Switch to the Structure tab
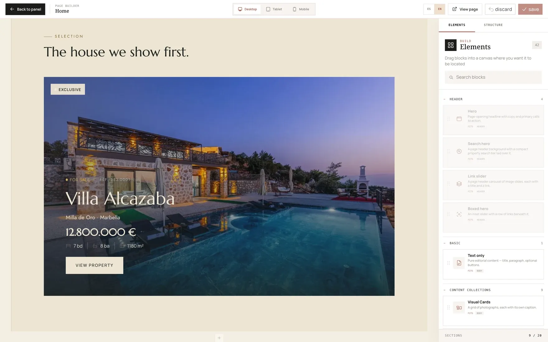 coord(493,25)
